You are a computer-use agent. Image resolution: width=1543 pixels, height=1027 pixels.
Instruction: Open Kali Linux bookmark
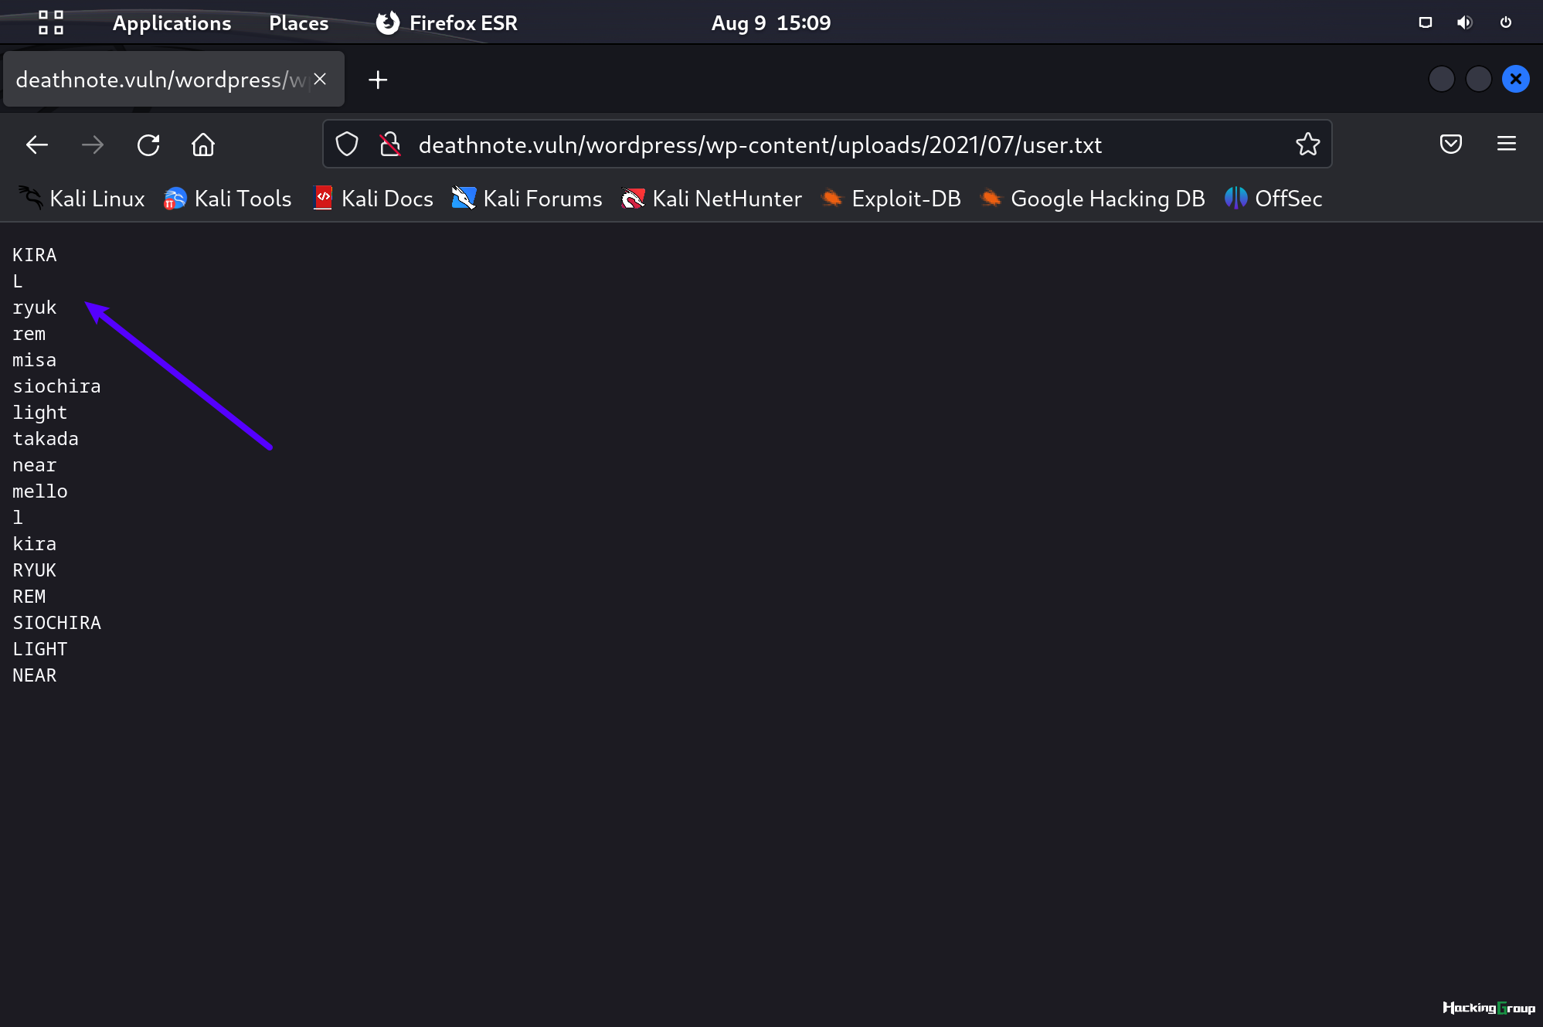coord(81,199)
